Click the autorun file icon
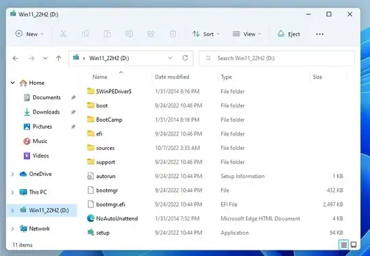The height and width of the screenshot is (256, 370). [x=90, y=176]
